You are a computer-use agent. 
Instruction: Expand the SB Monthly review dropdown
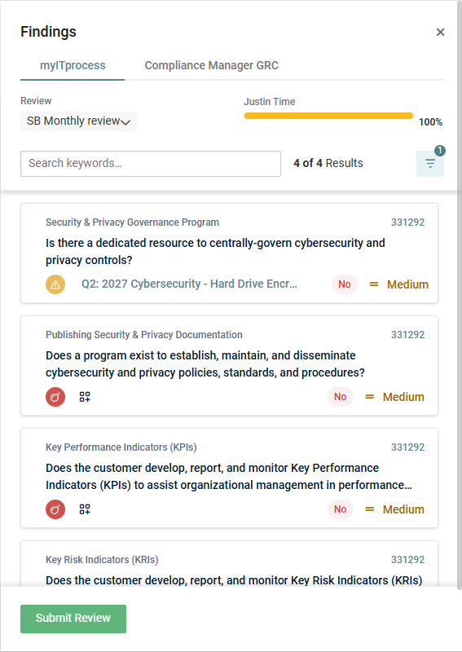point(78,121)
